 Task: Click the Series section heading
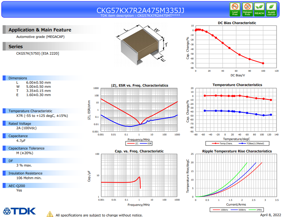click(x=15, y=47)
